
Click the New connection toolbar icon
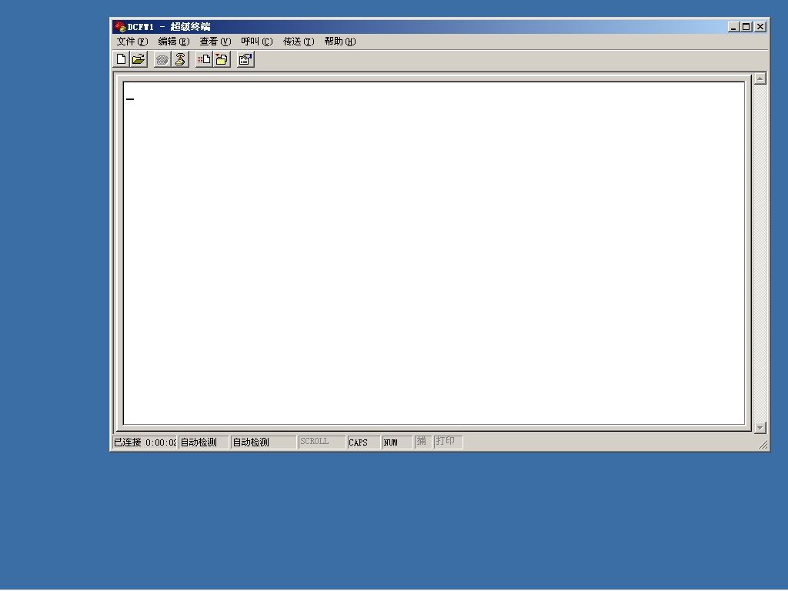[121, 59]
